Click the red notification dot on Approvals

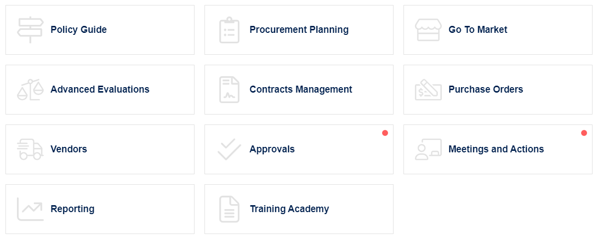(385, 133)
